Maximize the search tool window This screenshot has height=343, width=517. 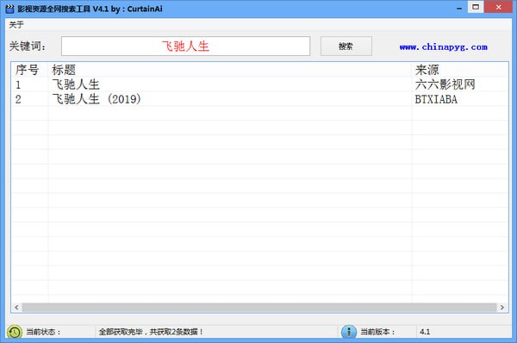(476, 7)
